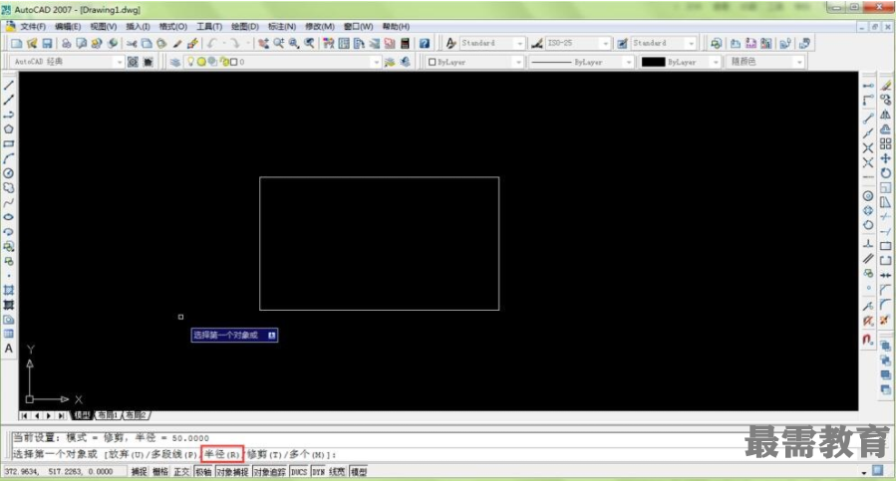Image resolution: width=896 pixels, height=481 pixels.
Task: Click the Zoom Previous icon
Action: (x=309, y=44)
